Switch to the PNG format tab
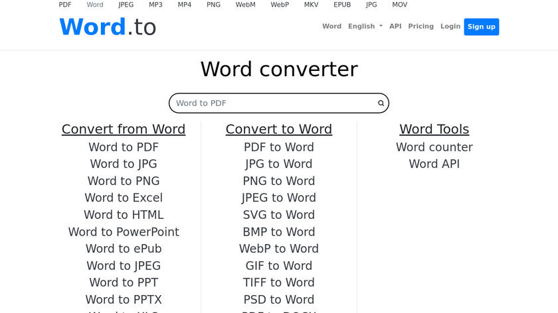Viewport: 558px width, 313px height. [x=213, y=5]
